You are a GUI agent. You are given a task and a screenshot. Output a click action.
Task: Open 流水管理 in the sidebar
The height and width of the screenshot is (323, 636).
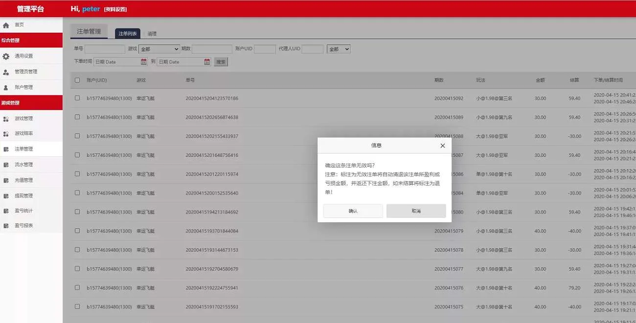(x=7, y=164)
